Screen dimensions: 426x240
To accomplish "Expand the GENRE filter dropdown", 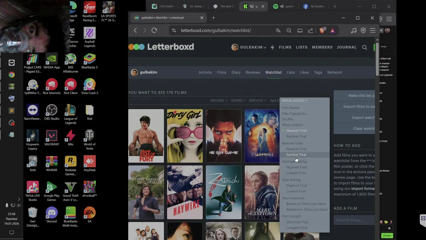I will tap(238, 100).
